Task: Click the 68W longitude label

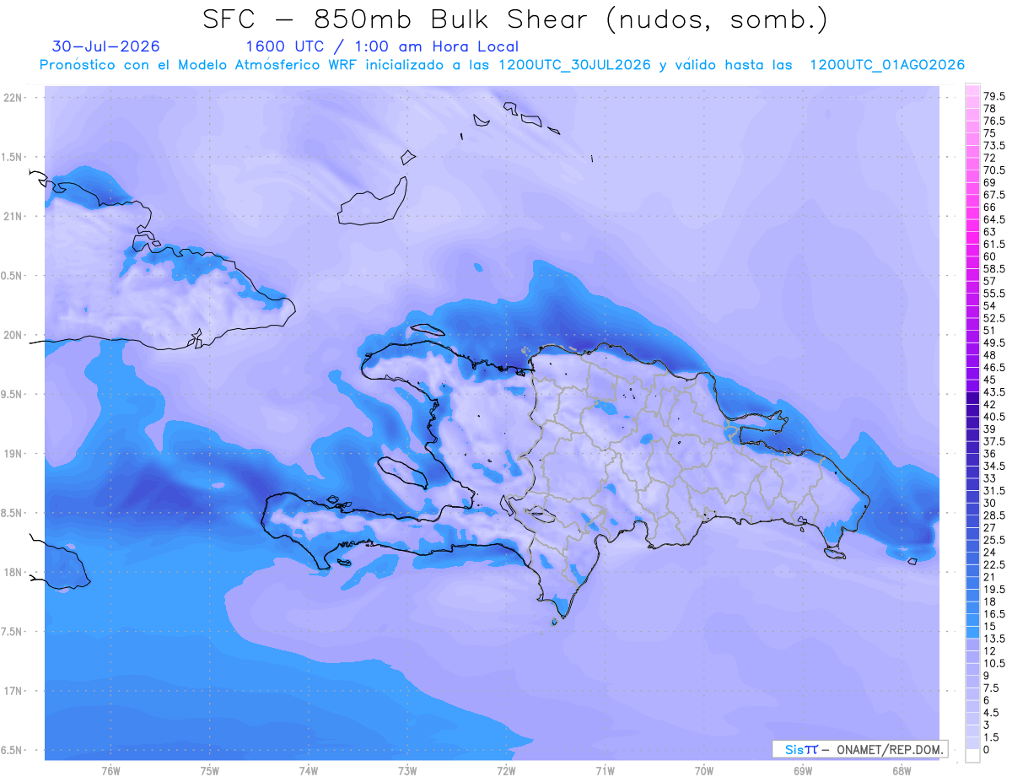Action: coord(902,770)
